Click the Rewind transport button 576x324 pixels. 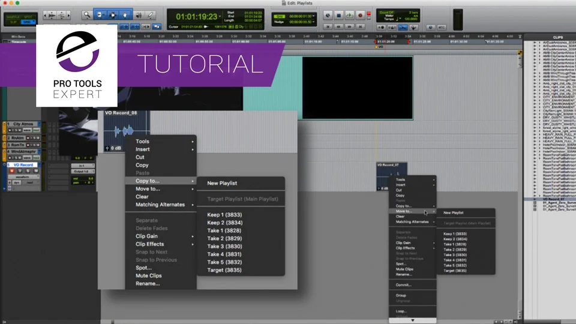point(338,26)
